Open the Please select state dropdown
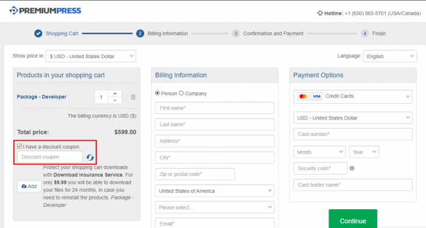Screen dimensions: 426x228 pos(215,207)
